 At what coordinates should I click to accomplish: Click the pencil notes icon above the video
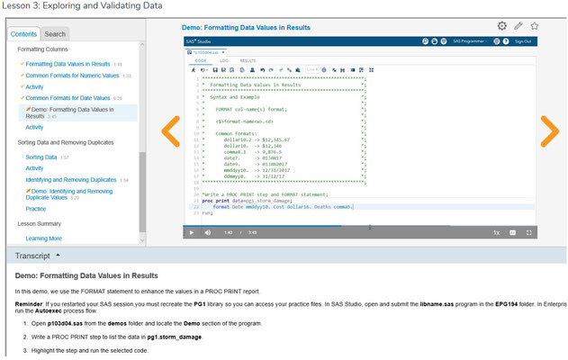518,26
